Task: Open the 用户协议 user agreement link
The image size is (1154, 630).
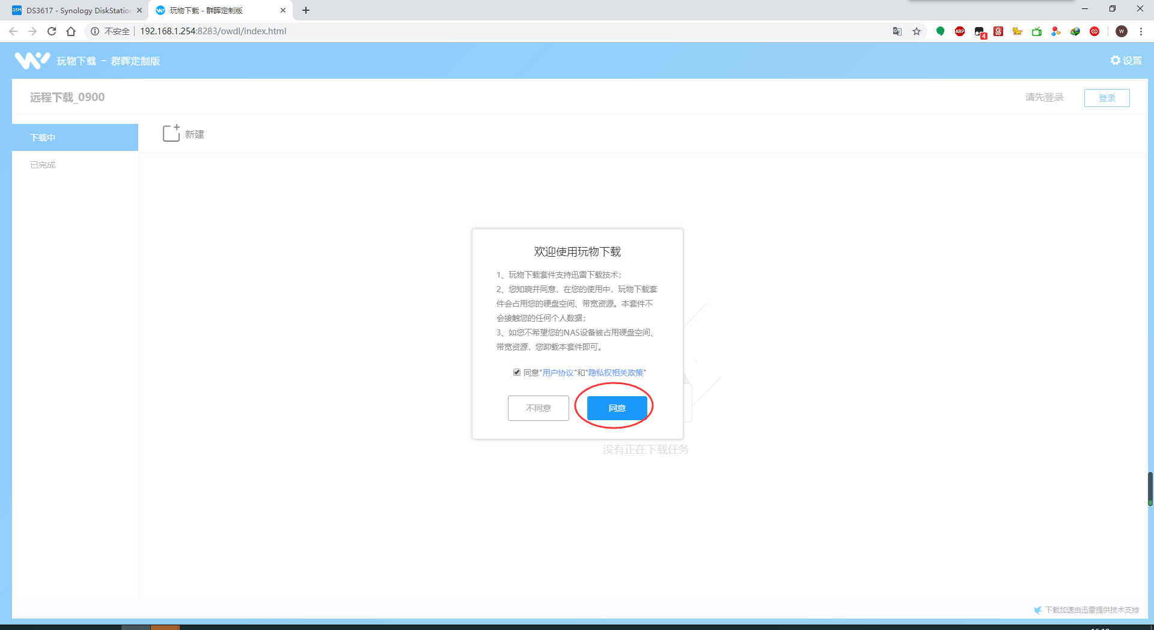Action: pyautogui.click(x=558, y=373)
